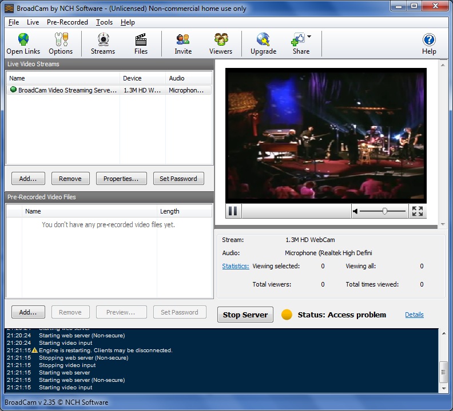Screen dimensions: 453x411
Task: Open the Tools menu
Action: coord(104,22)
